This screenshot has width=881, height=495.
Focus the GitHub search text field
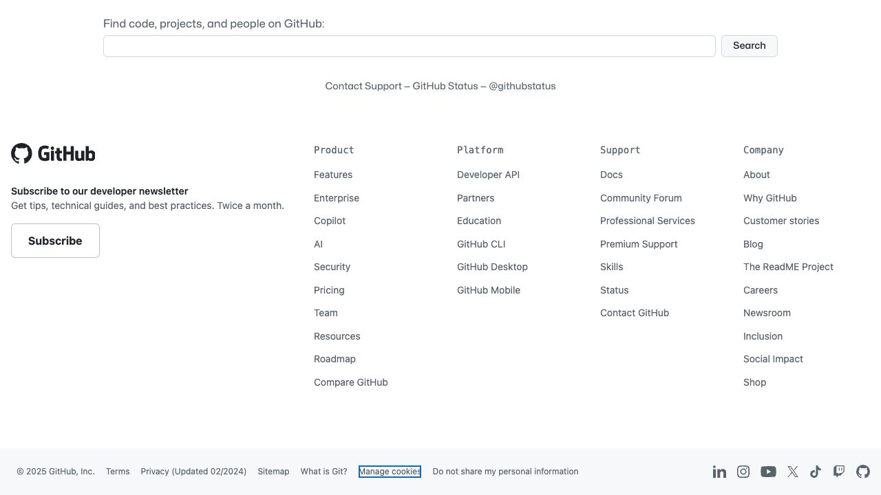coord(409,46)
